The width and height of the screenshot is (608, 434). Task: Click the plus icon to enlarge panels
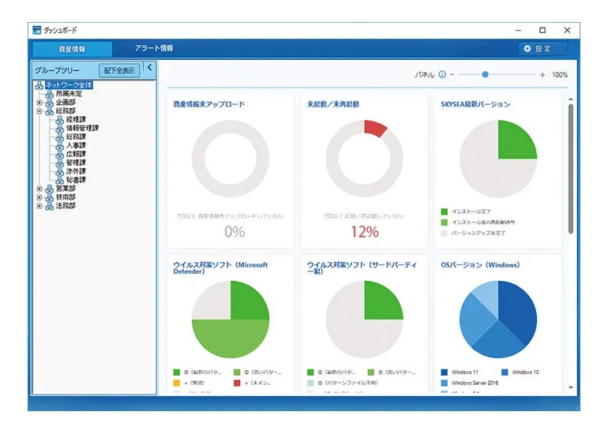coord(542,75)
